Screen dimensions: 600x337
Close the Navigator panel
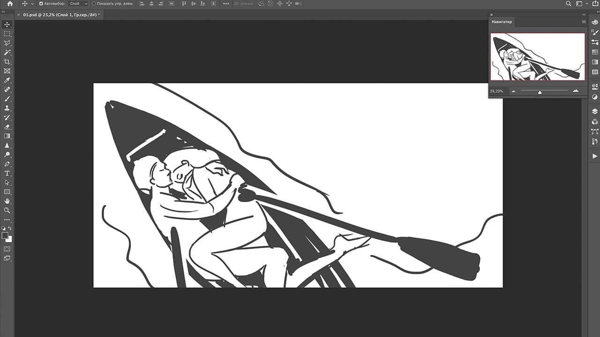(x=492, y=15)
